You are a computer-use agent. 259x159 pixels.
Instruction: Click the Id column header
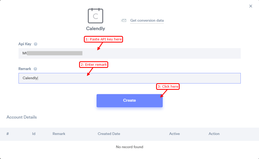34,134
